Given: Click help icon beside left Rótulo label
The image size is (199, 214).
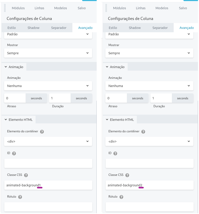Looking at the screenshot, I should [x=20, y=197].
